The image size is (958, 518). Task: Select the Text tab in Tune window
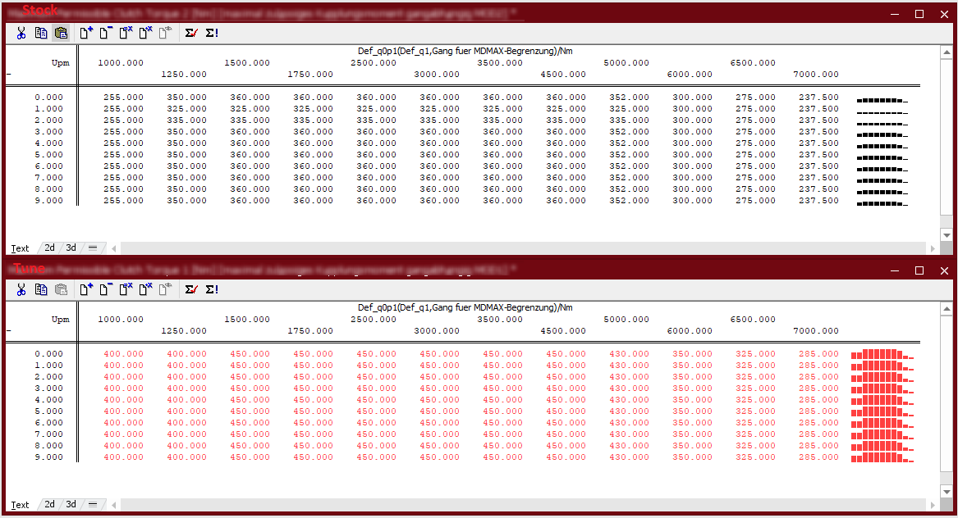point(21,505)
